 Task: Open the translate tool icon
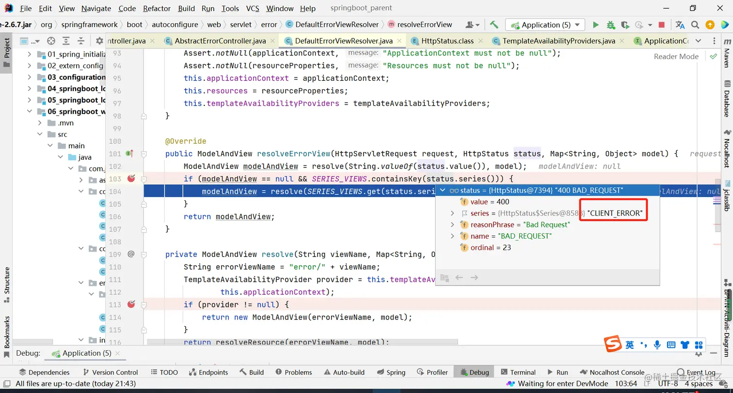[680, 25]
